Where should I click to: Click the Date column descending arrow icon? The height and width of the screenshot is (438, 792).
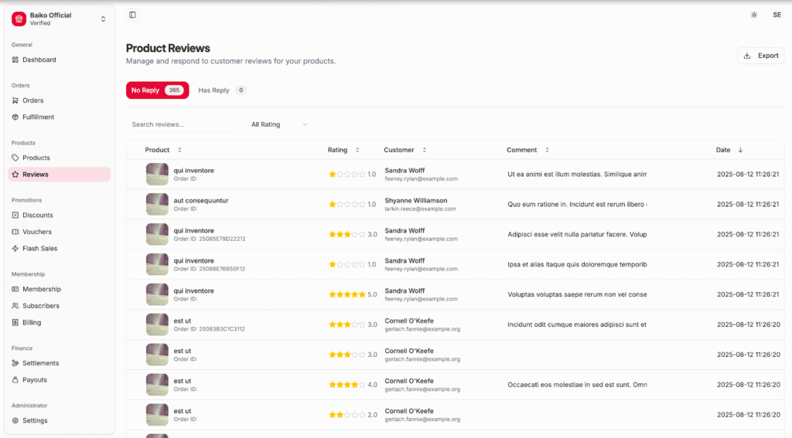[740, 150]
